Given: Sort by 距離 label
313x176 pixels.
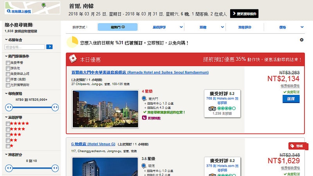Looking at the screenshot, I should point(203,27).
